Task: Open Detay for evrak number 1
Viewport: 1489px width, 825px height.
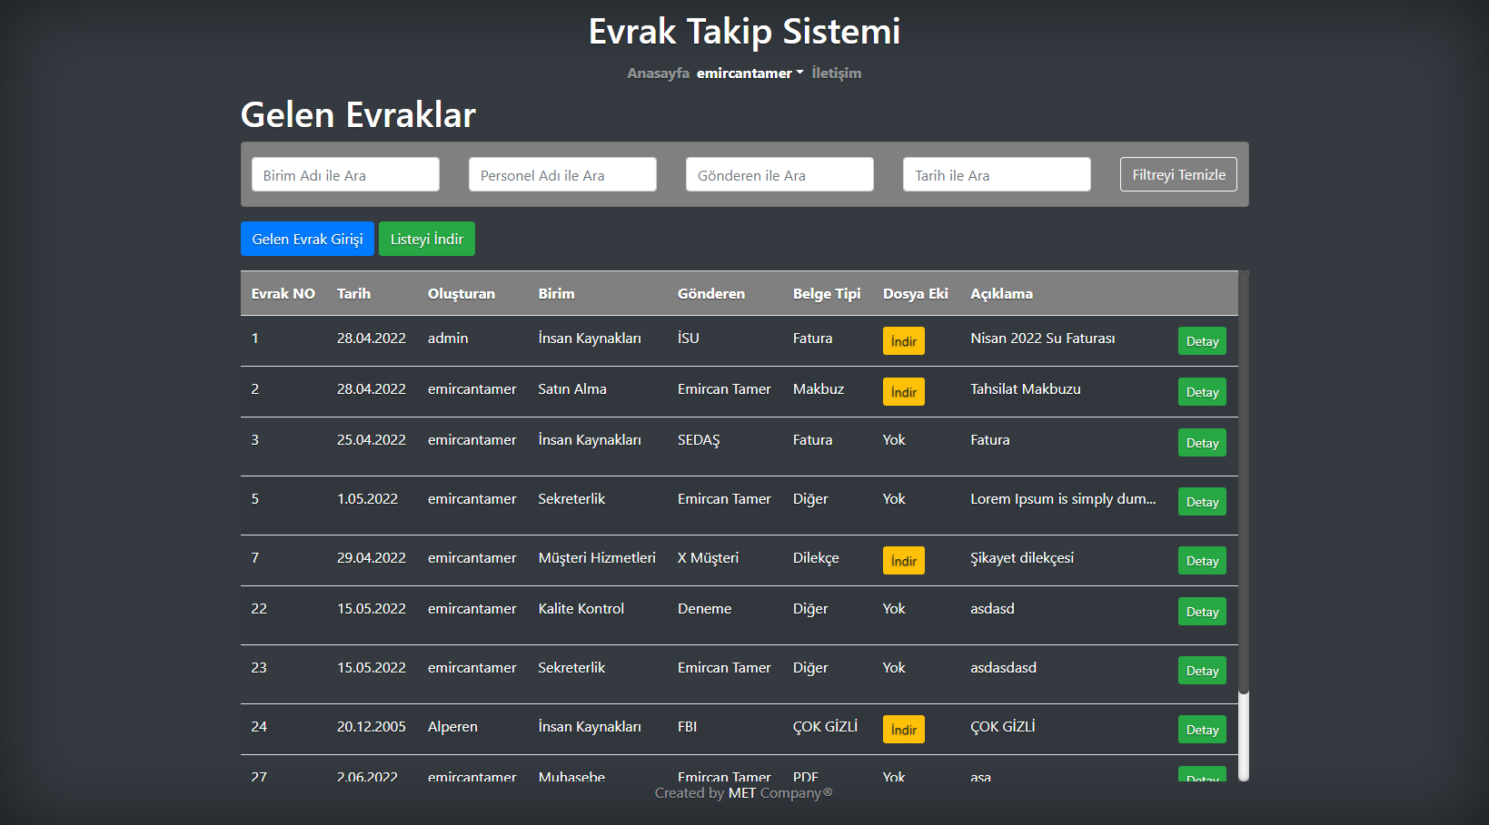Action: tap(1201, 340)
